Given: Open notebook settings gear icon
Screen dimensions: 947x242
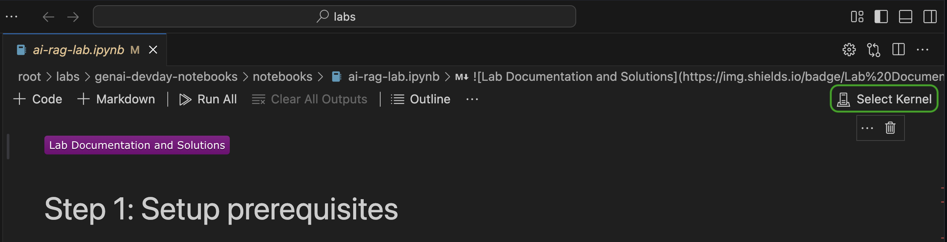Looking at the screenshot, I should coord(849,50).
